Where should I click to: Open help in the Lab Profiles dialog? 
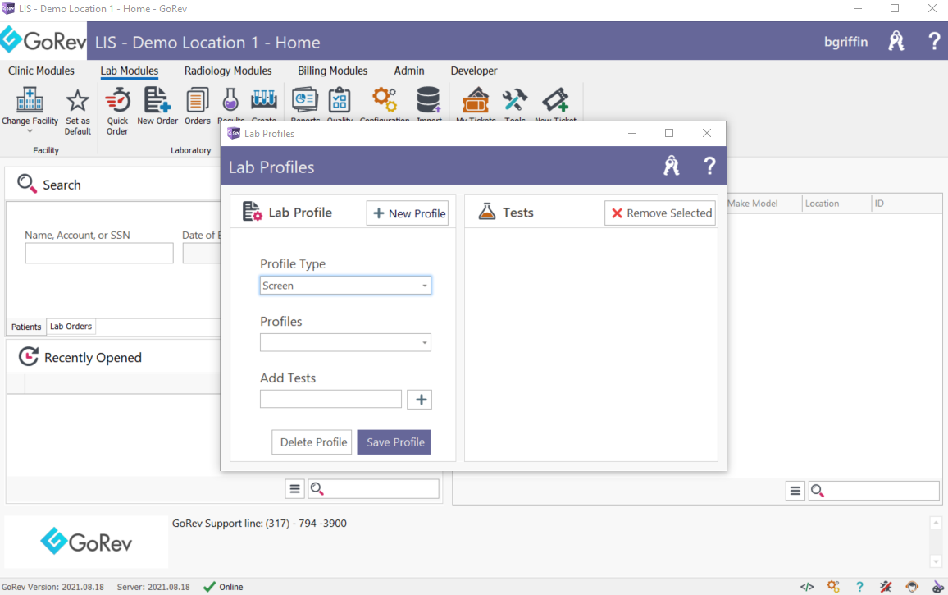pos(709,165)
